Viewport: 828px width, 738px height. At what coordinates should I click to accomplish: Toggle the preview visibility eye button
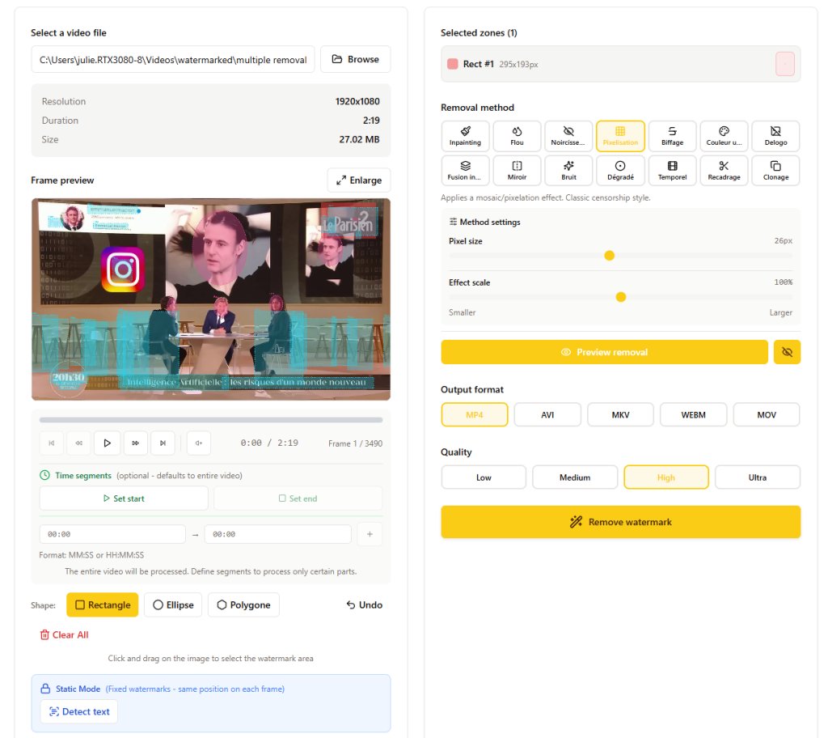tap(787, 352)
